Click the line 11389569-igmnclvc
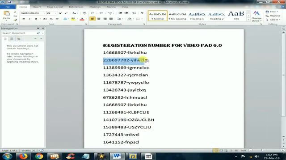Image resolution: width=286 pixels, height=160 pixels. [x=126, y=68]
